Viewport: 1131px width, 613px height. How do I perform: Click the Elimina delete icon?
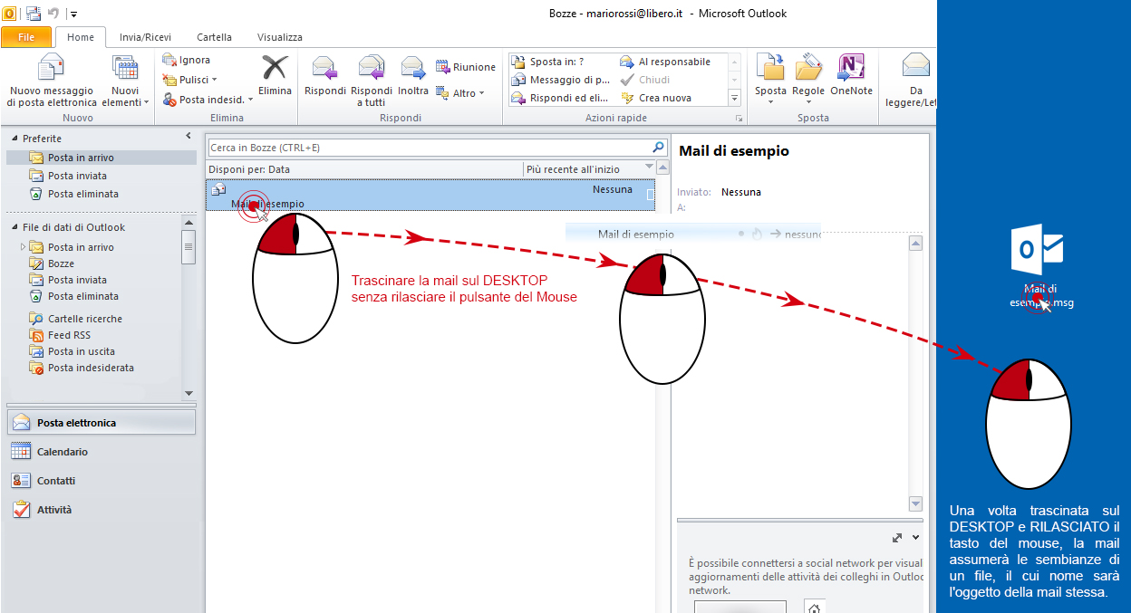coord(275,70)
